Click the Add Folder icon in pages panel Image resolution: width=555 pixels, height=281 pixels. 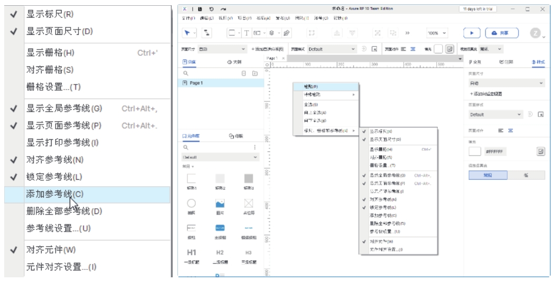tap(255, 73)
